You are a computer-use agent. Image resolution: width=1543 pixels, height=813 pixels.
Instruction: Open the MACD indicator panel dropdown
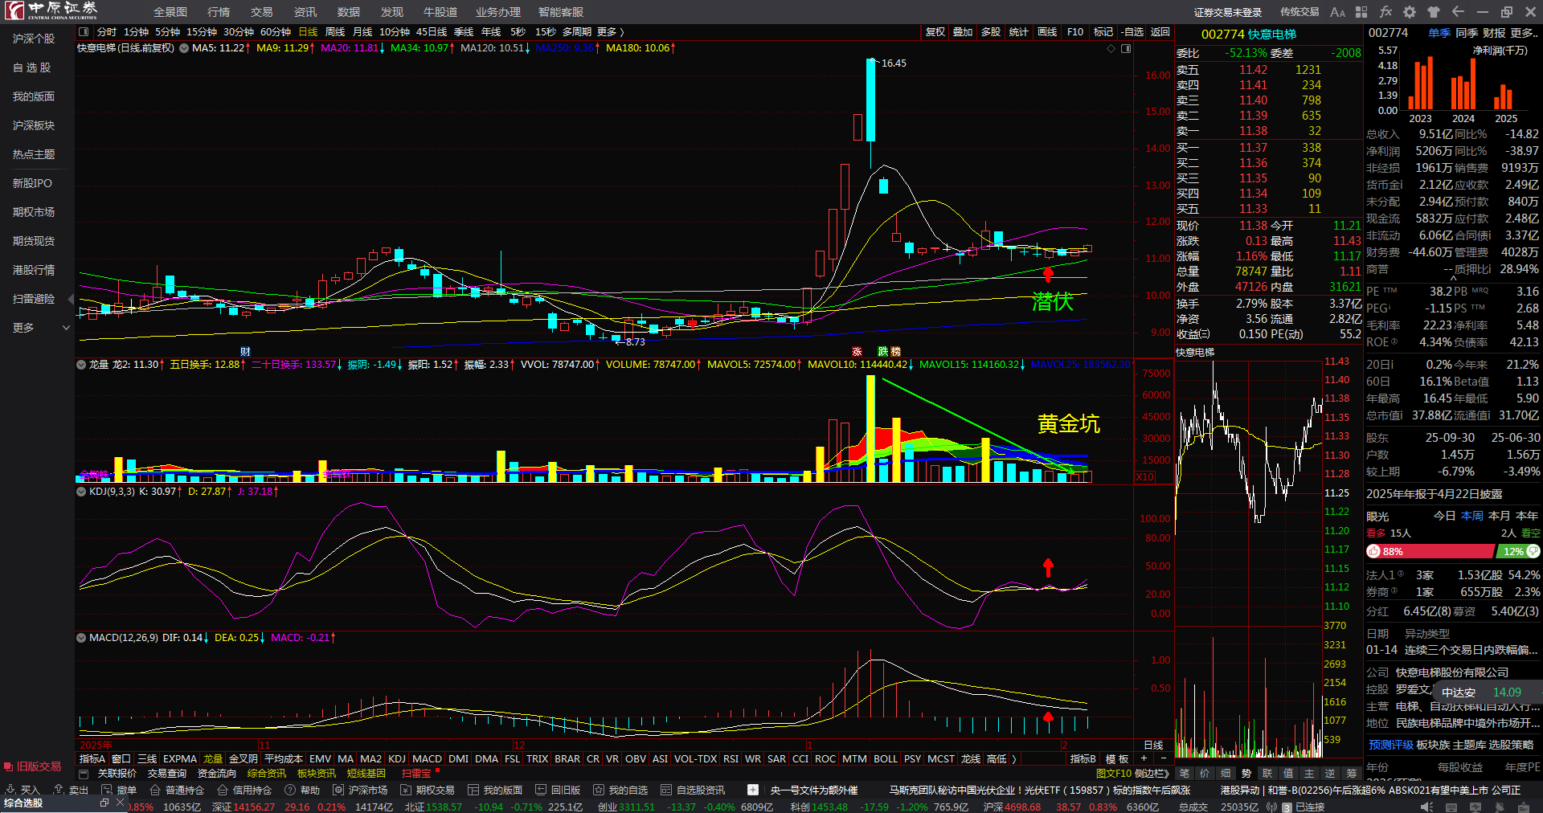pos(81,638)
